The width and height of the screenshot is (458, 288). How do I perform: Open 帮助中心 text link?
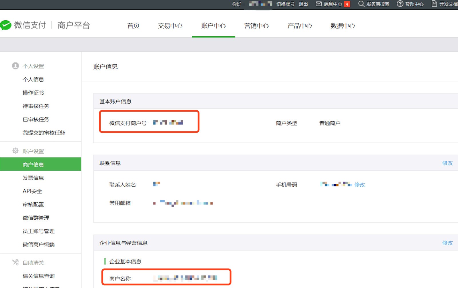(414, 4)
